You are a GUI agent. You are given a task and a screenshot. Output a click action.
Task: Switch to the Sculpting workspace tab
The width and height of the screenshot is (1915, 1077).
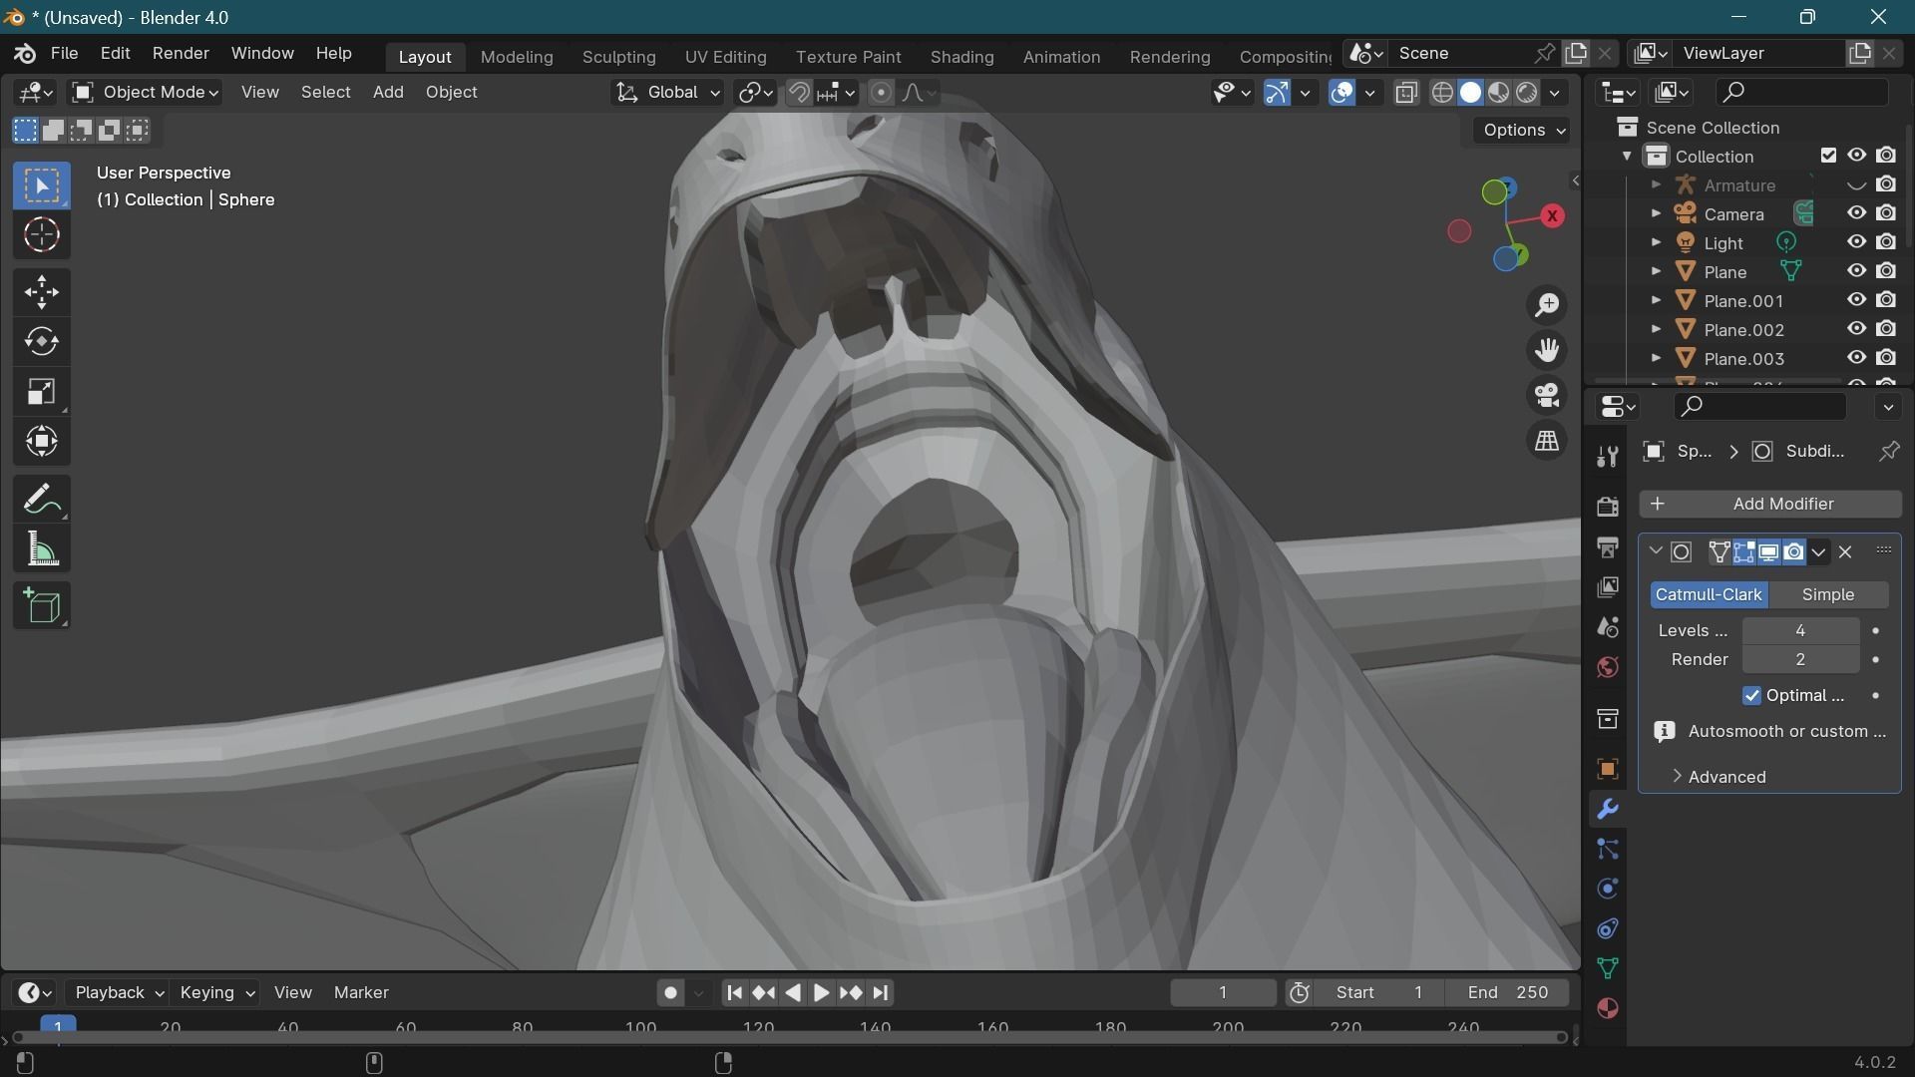click(618, 57)
